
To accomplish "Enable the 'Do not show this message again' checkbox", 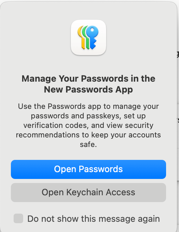I will tap(18, 218).
